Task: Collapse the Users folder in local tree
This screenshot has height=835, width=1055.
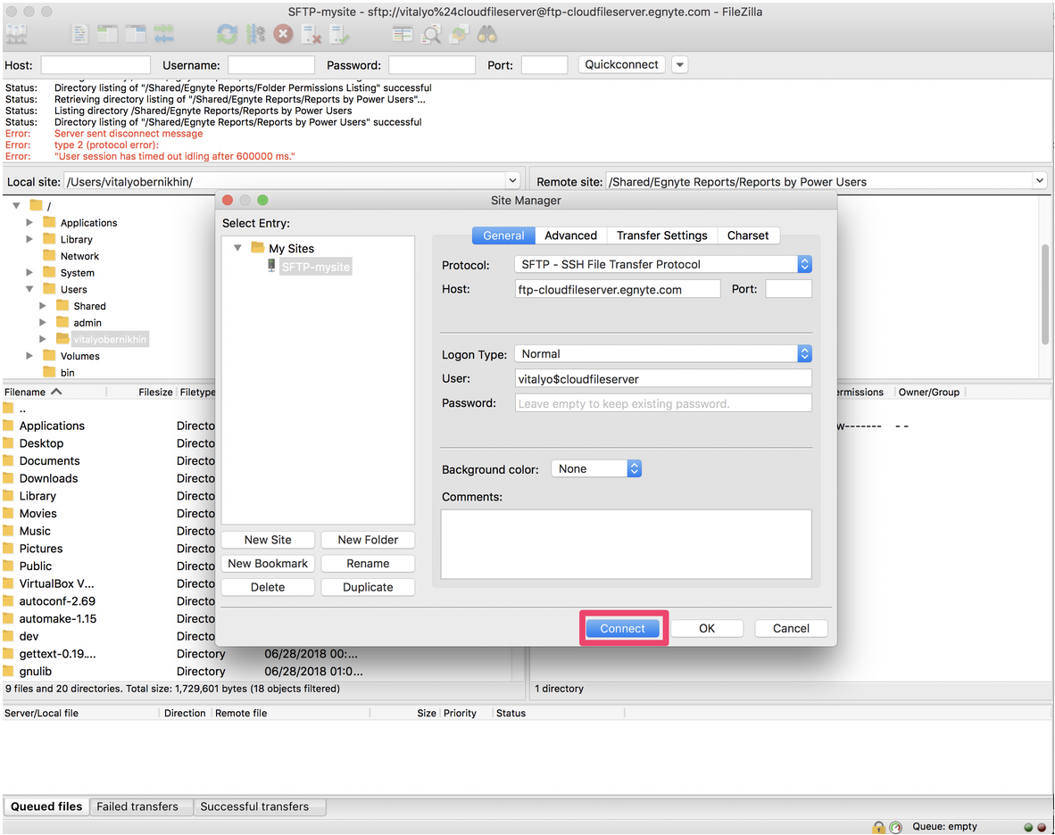Action: click(29, 289)
